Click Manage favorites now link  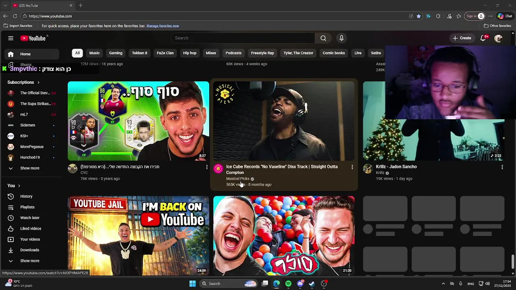pyautogui.click(x=162, y=26)
